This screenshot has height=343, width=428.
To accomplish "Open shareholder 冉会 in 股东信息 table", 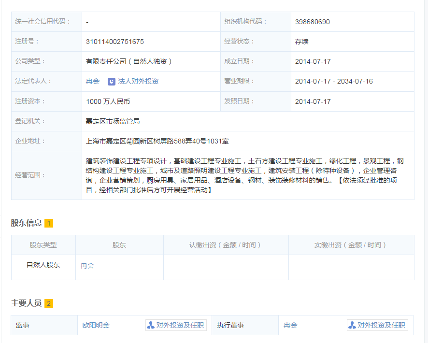I will pos(87,266).
